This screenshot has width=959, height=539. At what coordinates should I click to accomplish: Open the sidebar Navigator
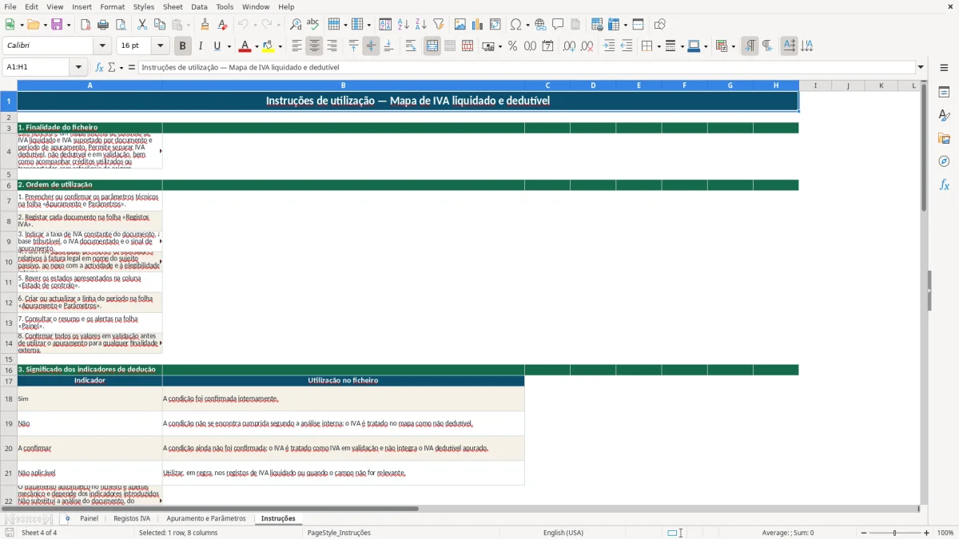coord(944,161)
